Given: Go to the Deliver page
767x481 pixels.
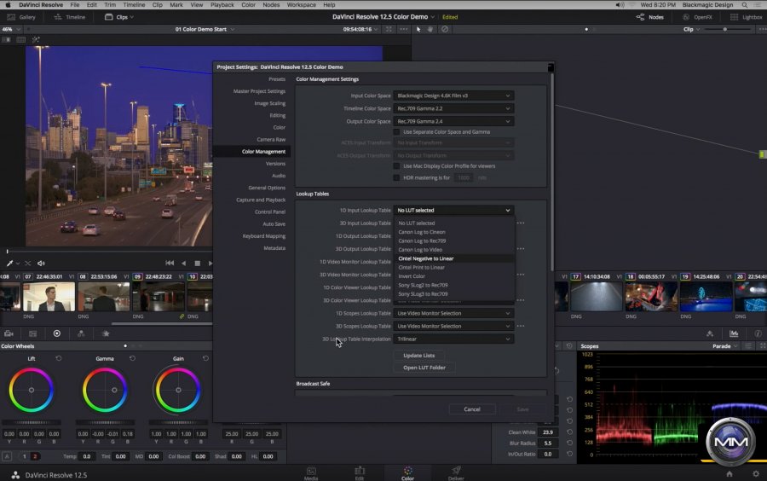Looking at the screenshot, I should click(456, 473).
